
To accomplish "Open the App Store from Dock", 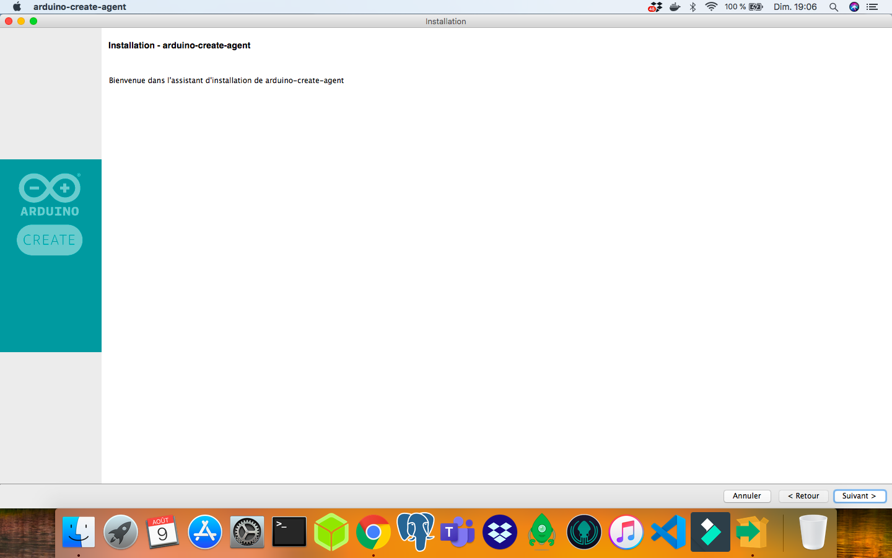I will click(x=205, y=532).
